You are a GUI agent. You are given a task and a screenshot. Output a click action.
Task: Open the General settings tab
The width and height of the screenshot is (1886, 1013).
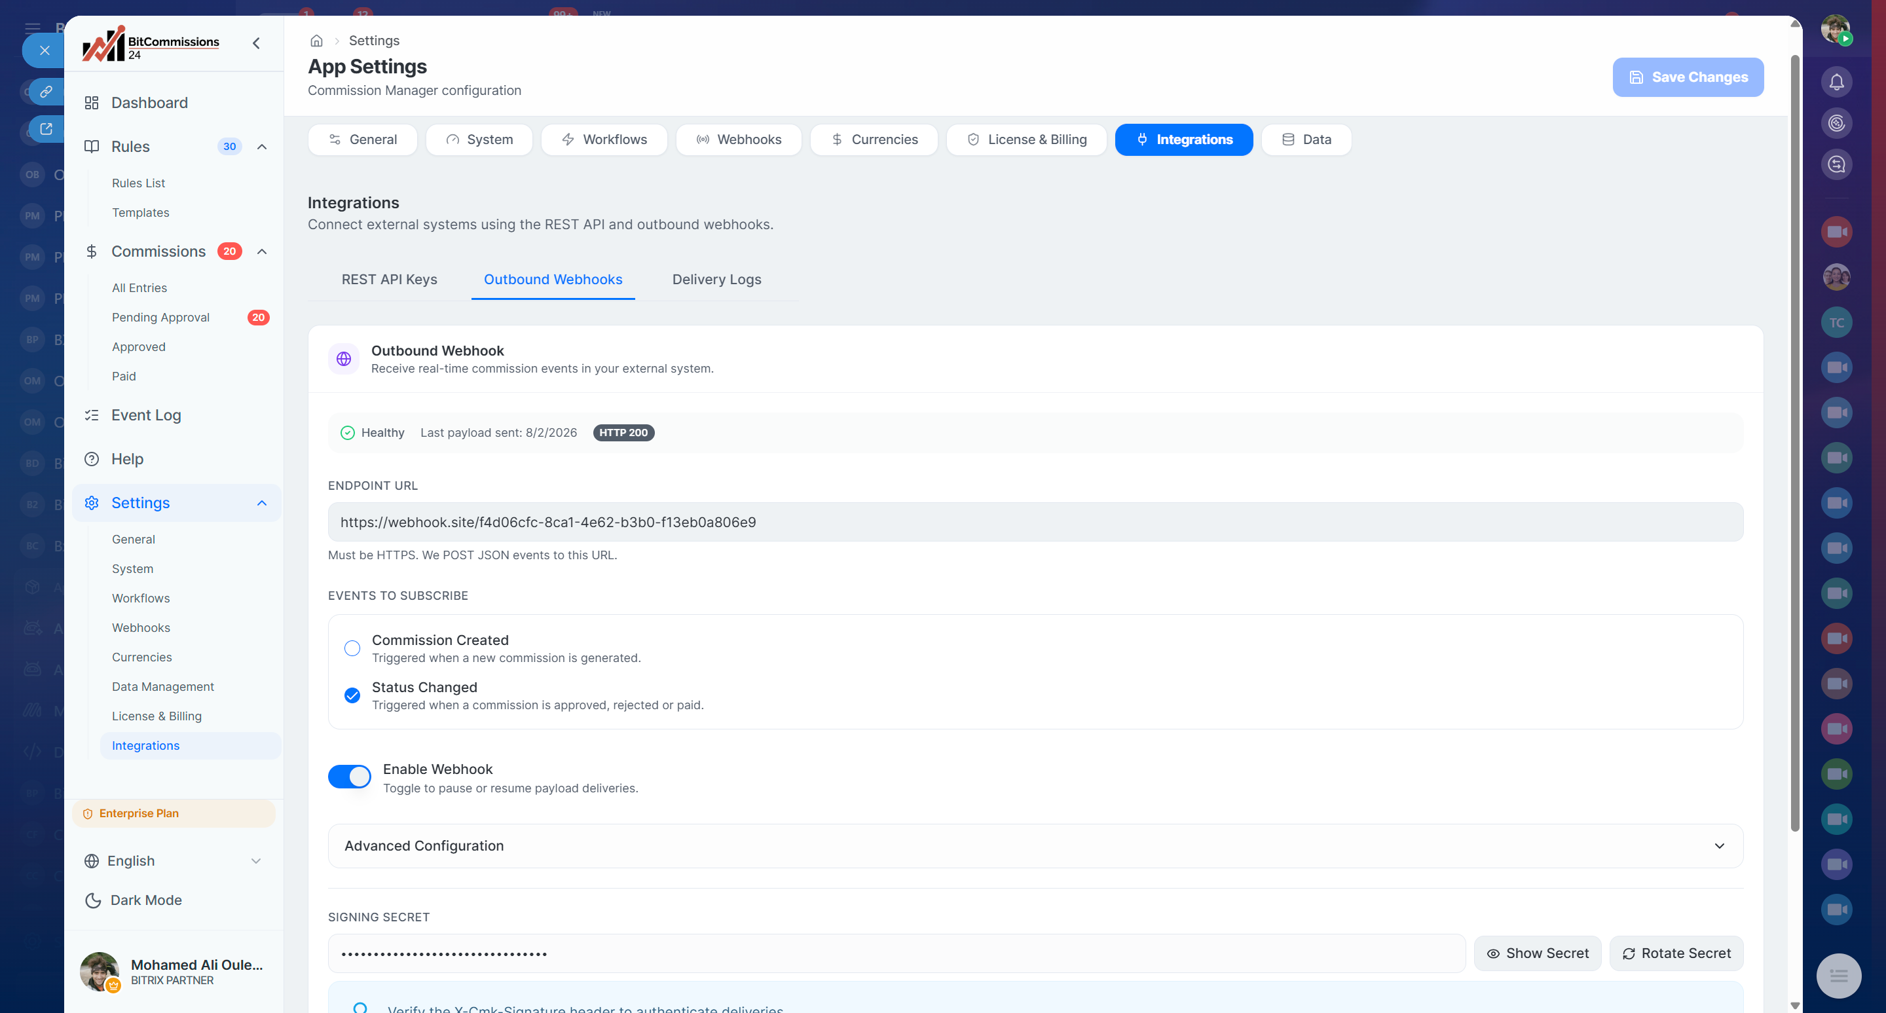pyautogui.click(x=362, y=139)
